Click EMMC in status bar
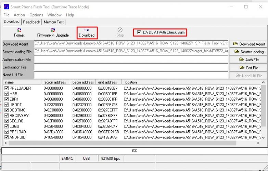This screenshot has height=171, width=268. click(67, 159)
